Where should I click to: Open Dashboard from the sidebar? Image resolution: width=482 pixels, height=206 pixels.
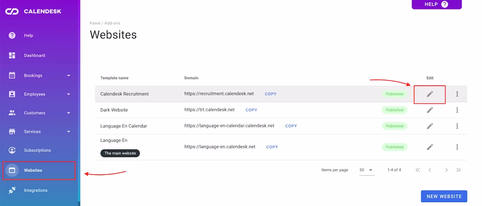pos(35,55)
